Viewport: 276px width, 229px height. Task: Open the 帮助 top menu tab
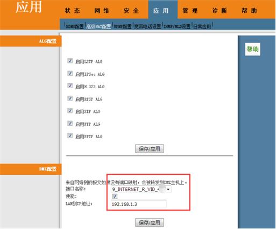249,10
